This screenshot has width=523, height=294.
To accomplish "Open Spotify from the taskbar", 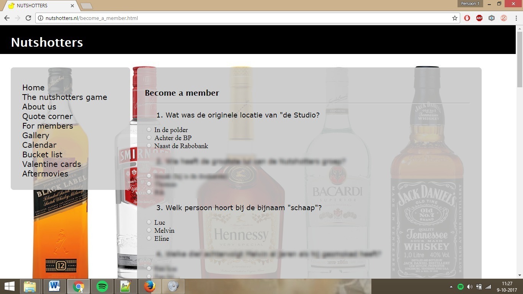I will point(102,286).
